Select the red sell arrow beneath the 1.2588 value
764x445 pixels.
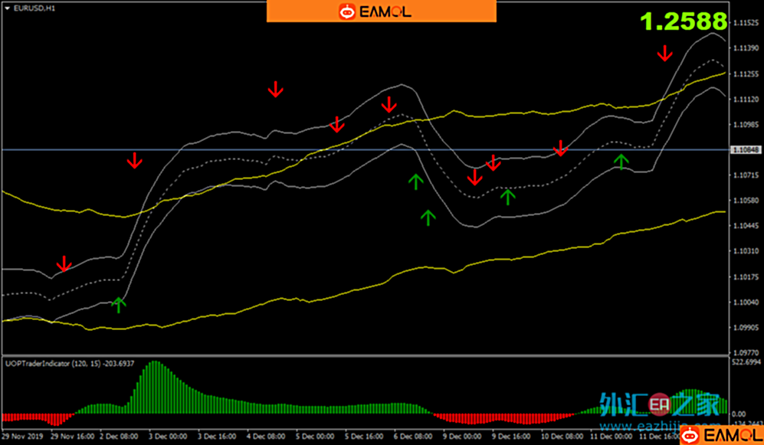click(665, 53)
